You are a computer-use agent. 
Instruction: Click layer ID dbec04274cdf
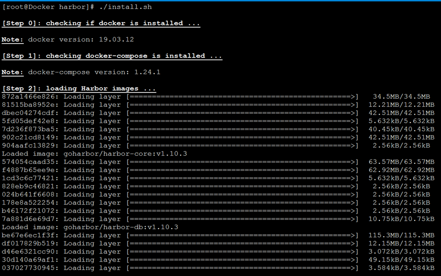(x=28, y=113)
